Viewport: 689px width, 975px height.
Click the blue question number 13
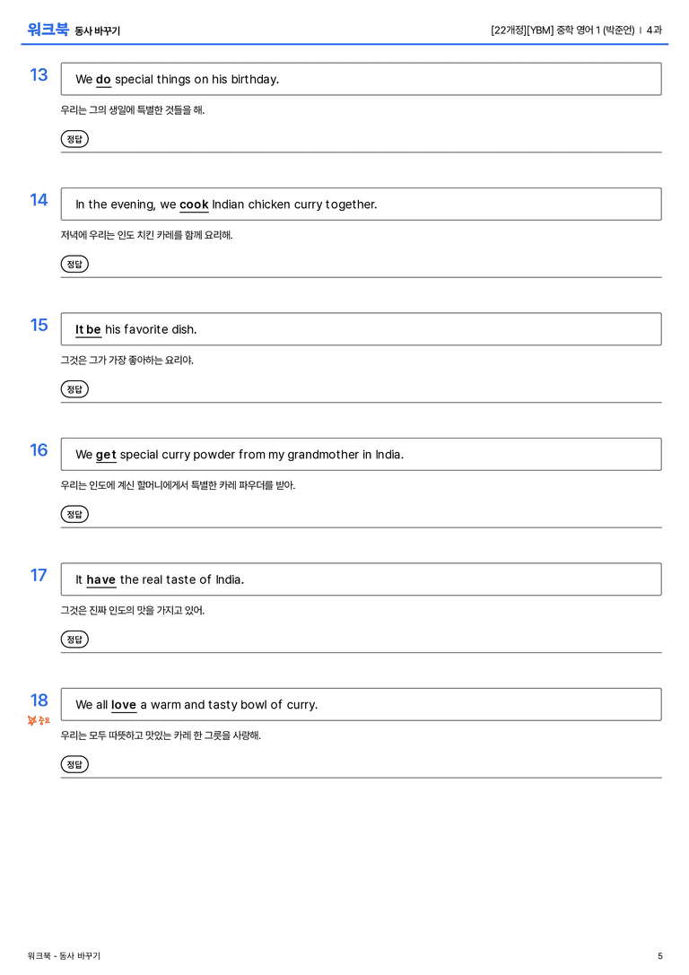[x=39, y=74]
